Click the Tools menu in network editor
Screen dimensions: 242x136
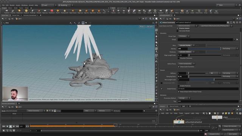(x=181, y=113)
